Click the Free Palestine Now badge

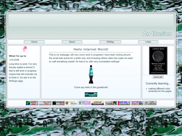pos(137,103)
